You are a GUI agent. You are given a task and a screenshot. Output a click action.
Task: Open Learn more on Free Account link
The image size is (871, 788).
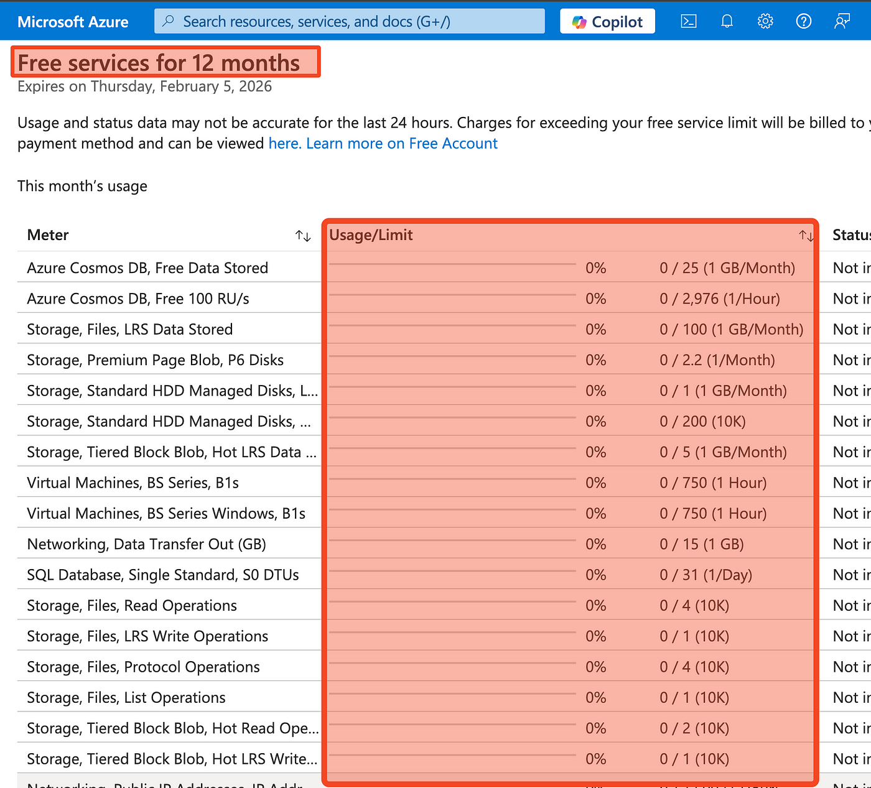coord(402,144)
